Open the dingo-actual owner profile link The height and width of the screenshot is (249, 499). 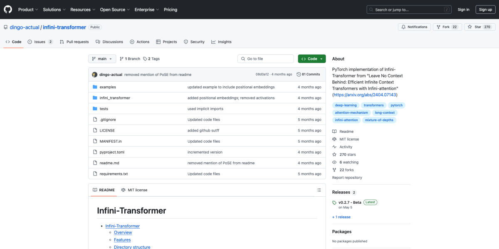click(x=24, y=27)
